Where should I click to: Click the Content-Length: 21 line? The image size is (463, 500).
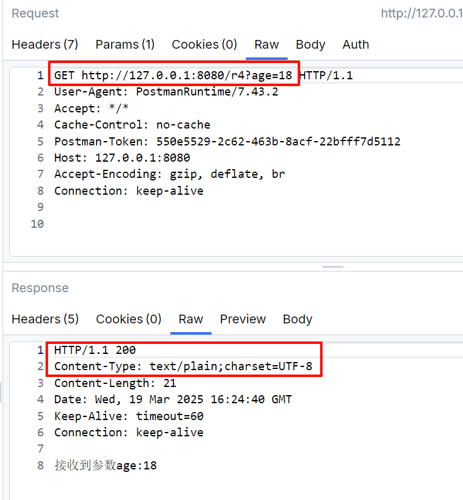(x=115, y=383)
